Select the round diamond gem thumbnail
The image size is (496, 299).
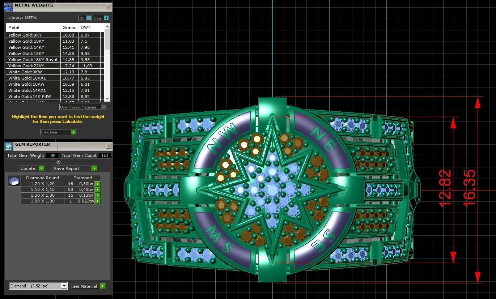point(14,181)
